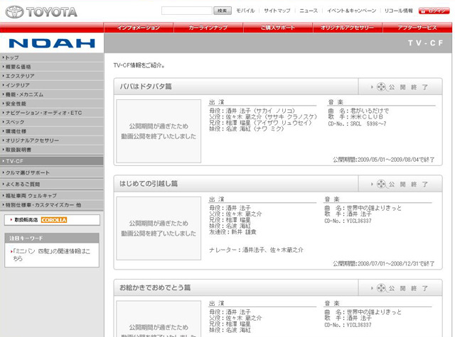Click the 公開期間 2009/05/01~2009/08/04 text
Screen dimensions: 455x337
click(x=383, y=160)
